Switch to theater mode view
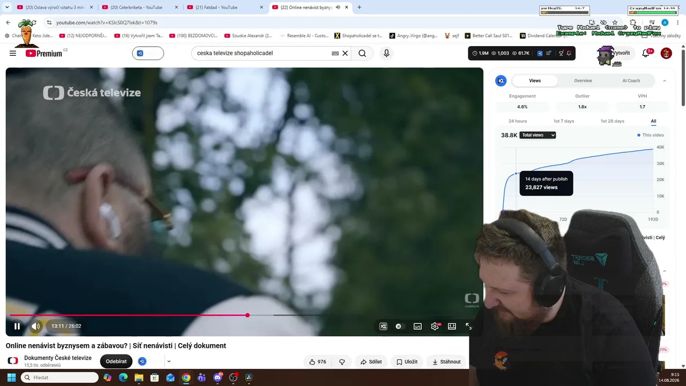 click(452, 326)
